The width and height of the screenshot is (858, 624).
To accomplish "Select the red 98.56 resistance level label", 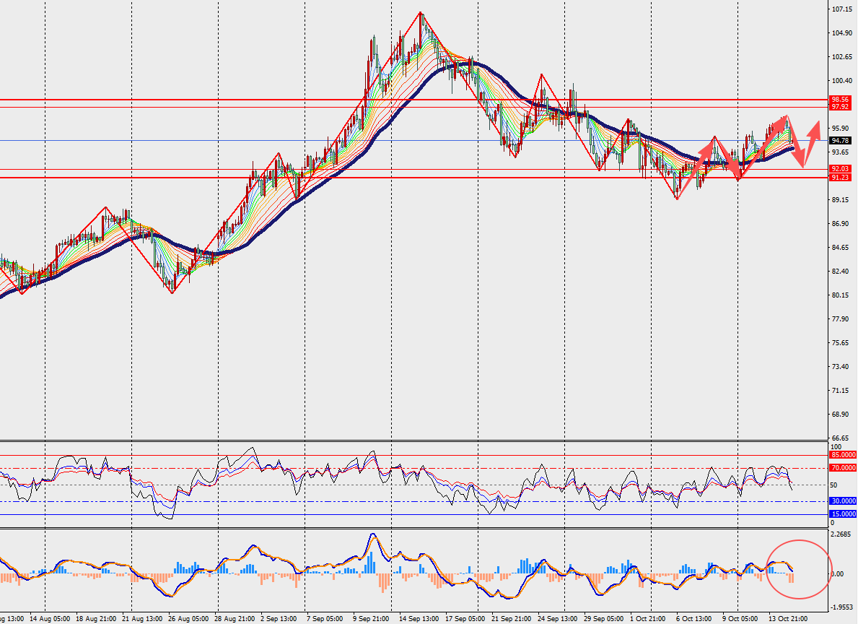I will click(x=840, y=100).
